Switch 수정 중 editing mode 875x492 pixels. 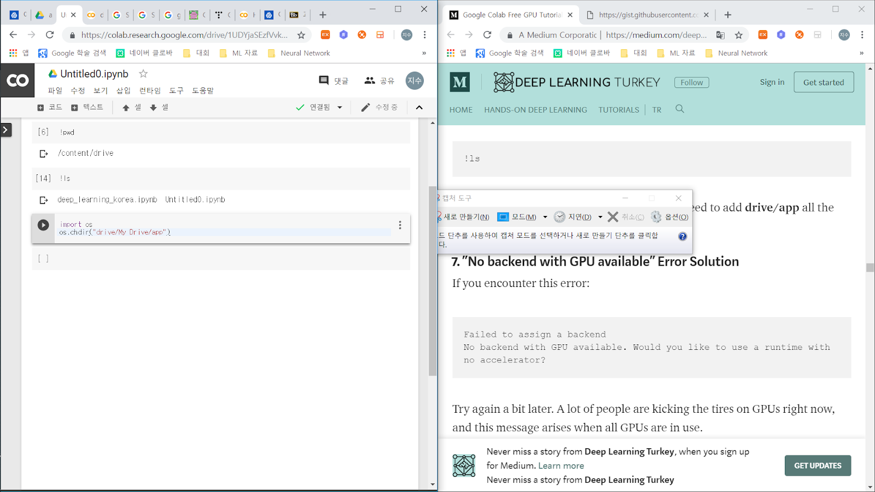379,107
